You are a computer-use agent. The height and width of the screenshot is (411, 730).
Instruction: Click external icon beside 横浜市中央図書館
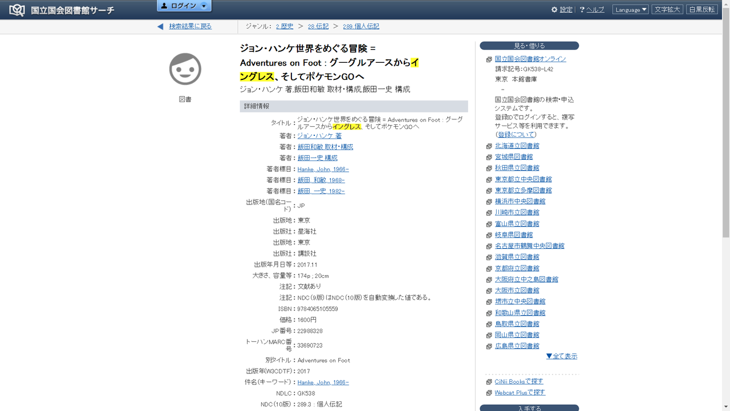pyautogui.click(x=489, y=202)
